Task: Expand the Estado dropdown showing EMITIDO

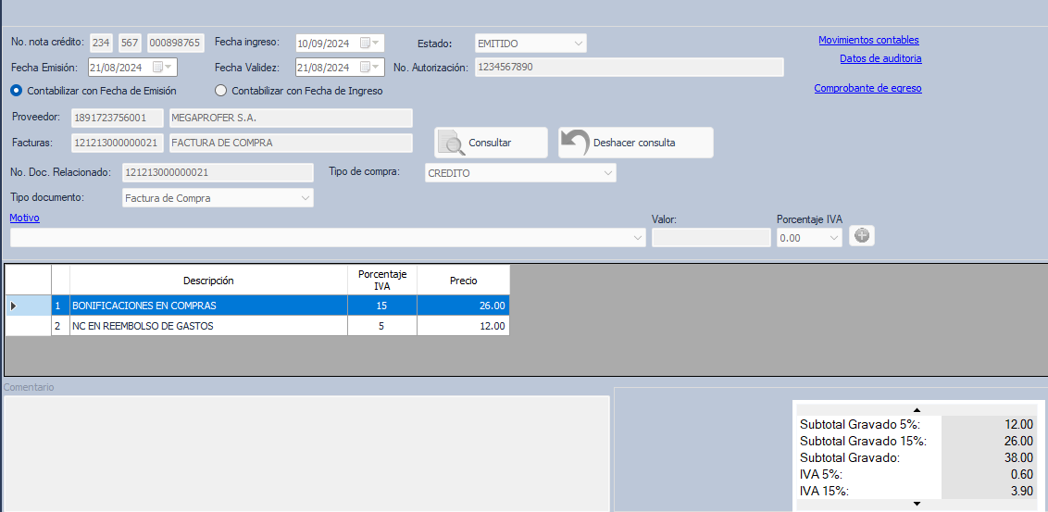Action: (x=579, y=44)
